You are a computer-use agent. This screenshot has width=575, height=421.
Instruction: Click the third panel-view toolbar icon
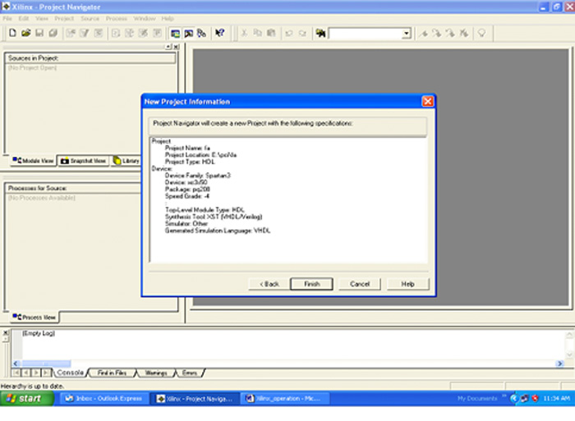201,34
